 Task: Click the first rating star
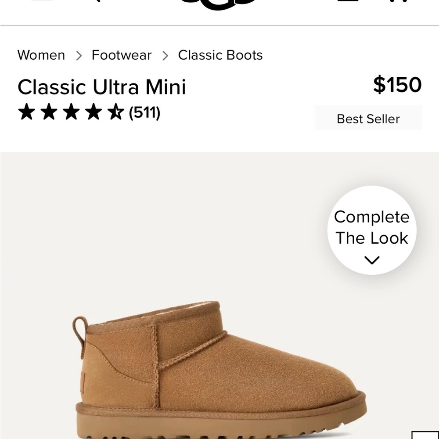pyautogui.click(x=25, y=113)
